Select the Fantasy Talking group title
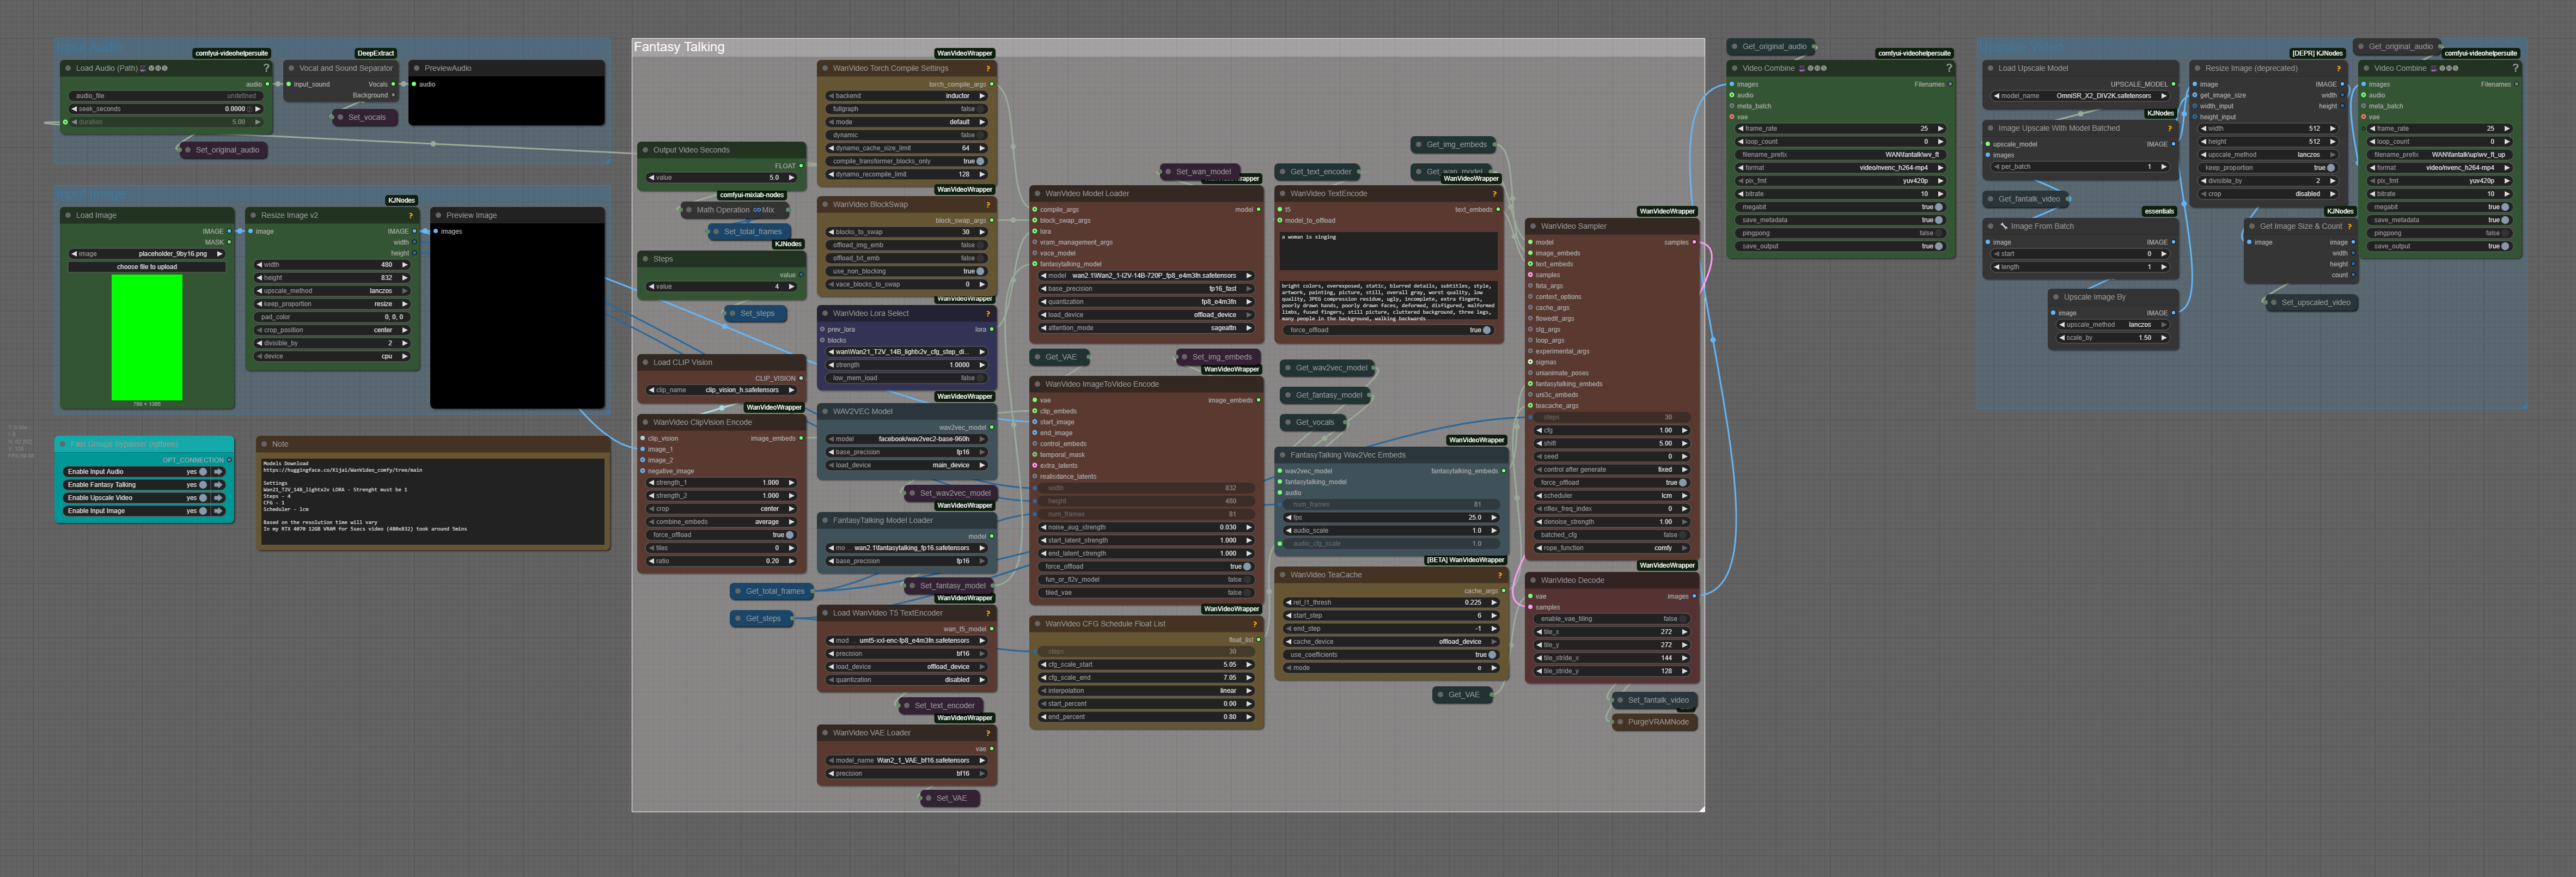The height and width of the screenshot is (877, 2576). (679, 47)
